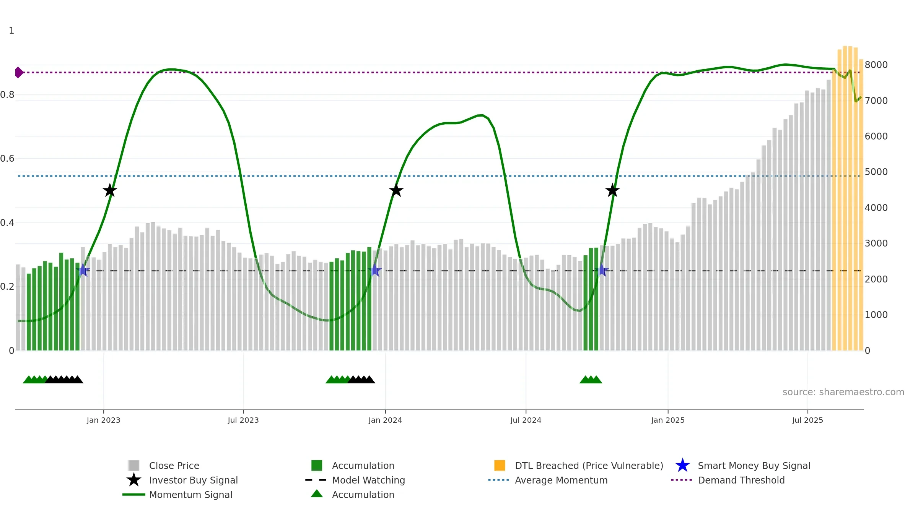This screenshot has width=918, height=516.
Task: Click the blue star near October 2024
Action: tap(602, 270)
